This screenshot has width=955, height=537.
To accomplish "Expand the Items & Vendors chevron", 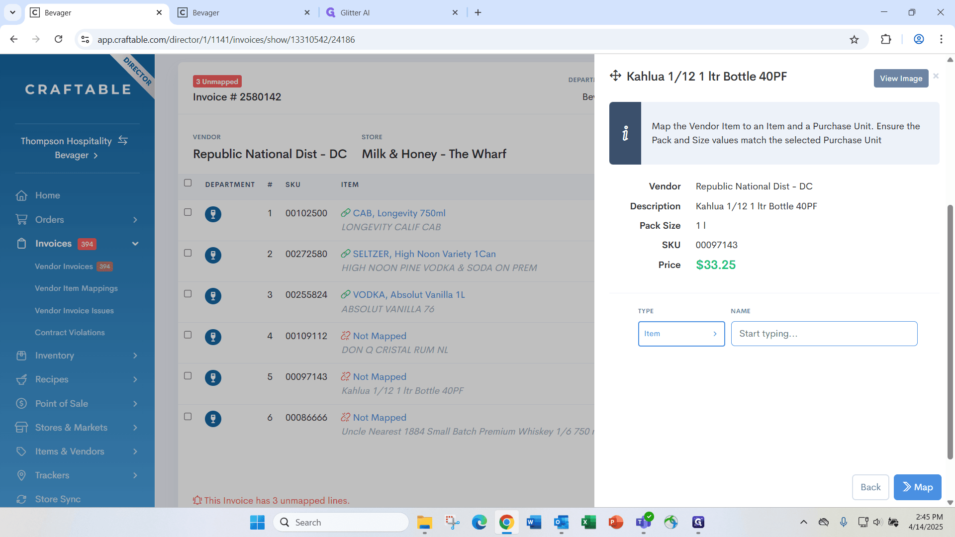I will pos(135,451).
